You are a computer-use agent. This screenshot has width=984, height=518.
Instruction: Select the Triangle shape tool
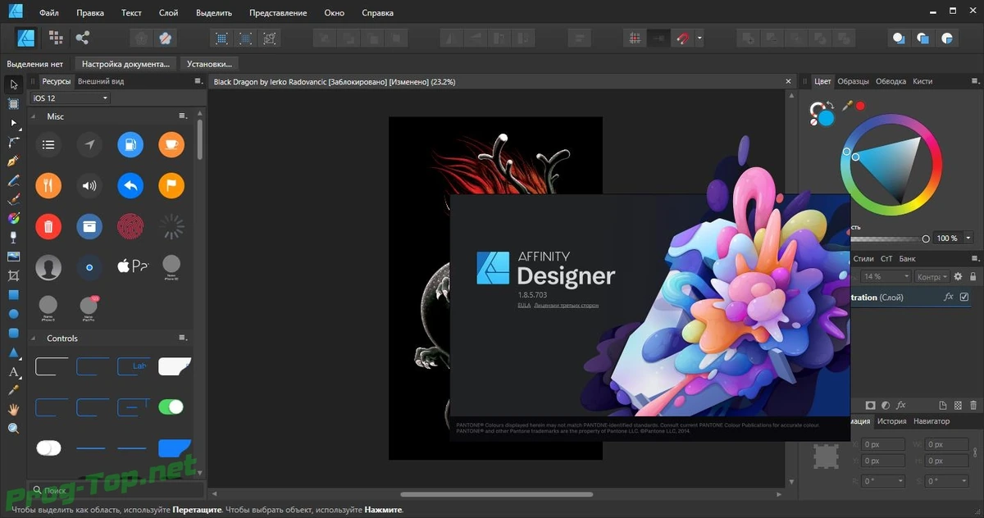[13, 352]
